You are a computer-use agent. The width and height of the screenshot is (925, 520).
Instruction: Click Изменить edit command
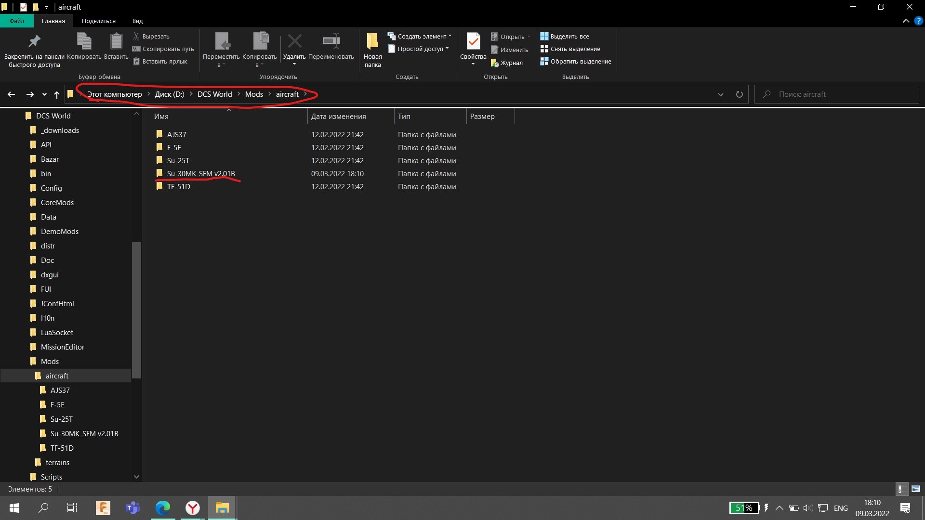click(510, 50)
